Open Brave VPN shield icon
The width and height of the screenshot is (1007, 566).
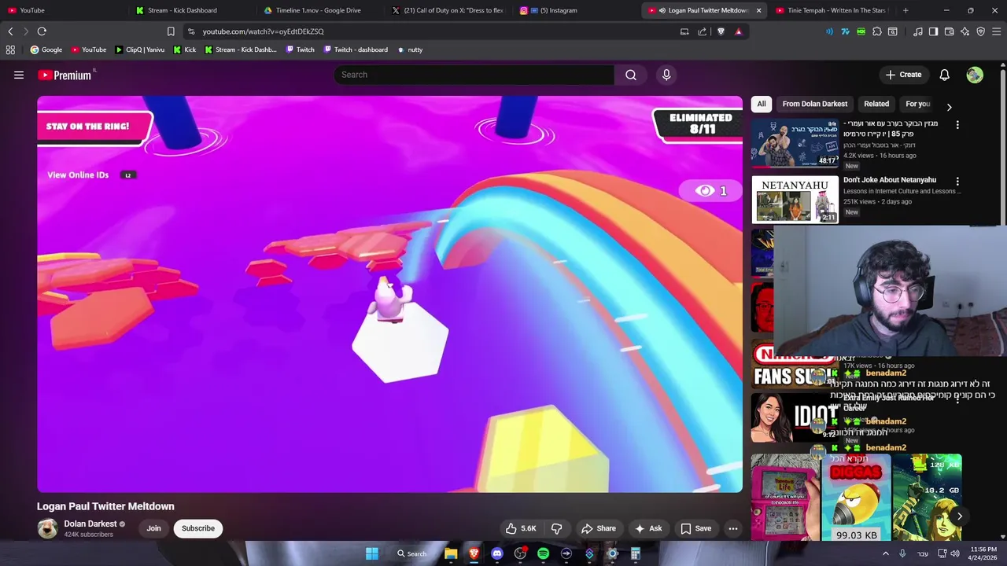pos(980,31)
